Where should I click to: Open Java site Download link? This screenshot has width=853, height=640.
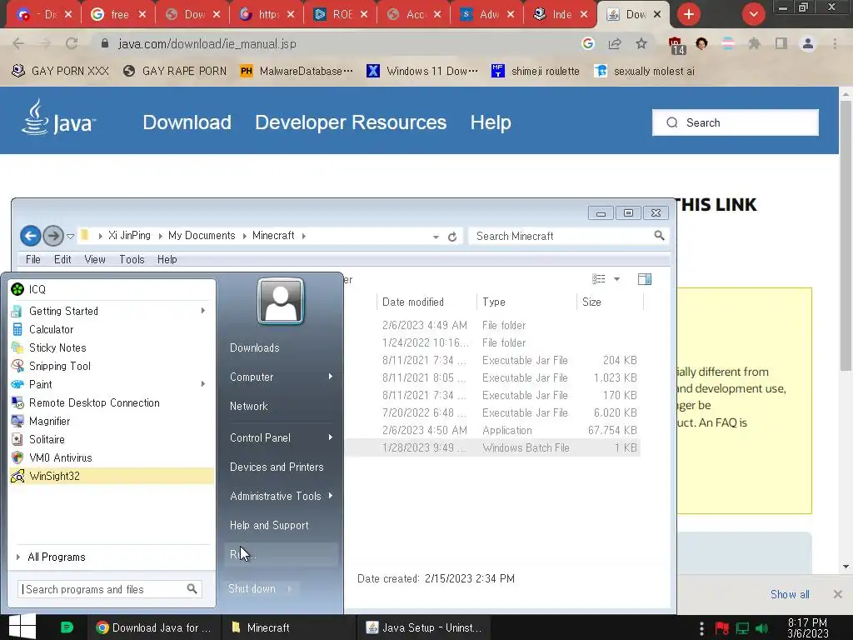pyautogui.click(x=187, y=122)
